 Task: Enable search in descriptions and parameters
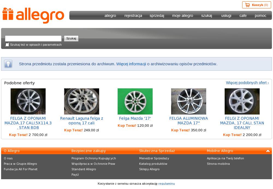(7, 45)
